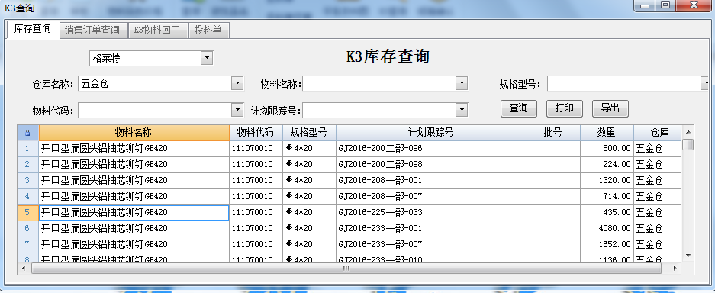
Task: Click the horizontal scrollbar thumb
Action: 346,269
